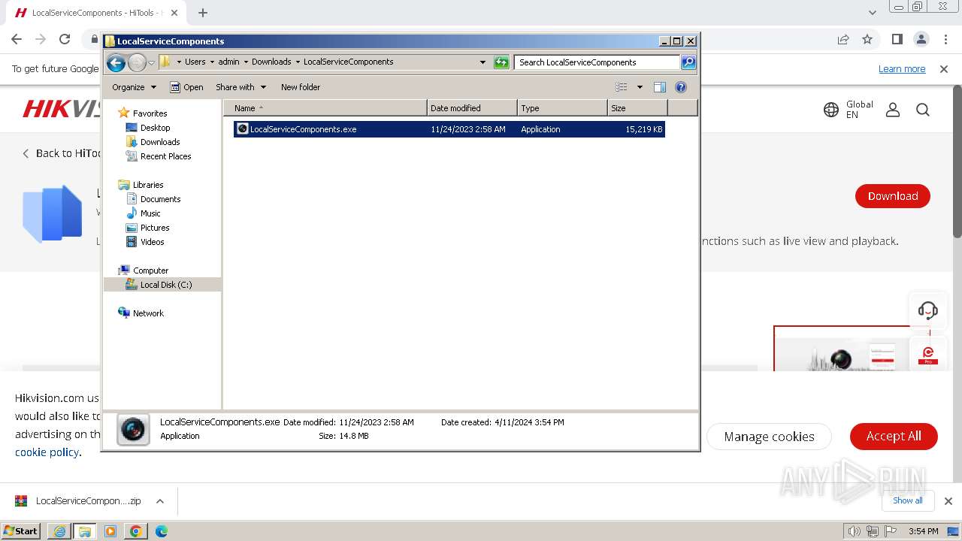Click the Explorer back navigation arrow
This screenshot has height=541, width=962.
116,62
